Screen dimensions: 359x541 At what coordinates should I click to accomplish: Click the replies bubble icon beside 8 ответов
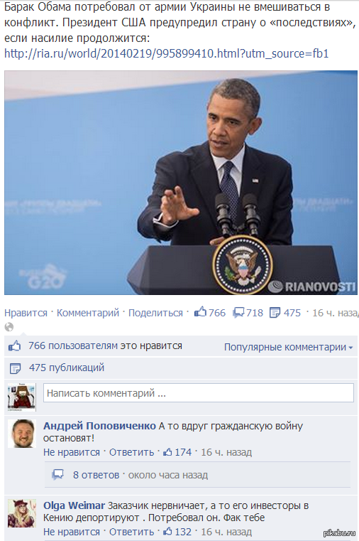coord(58,475)
